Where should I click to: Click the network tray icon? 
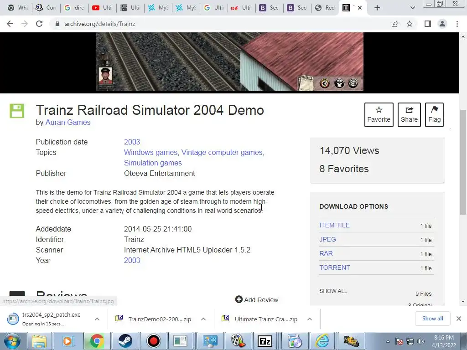pos(410,341)
